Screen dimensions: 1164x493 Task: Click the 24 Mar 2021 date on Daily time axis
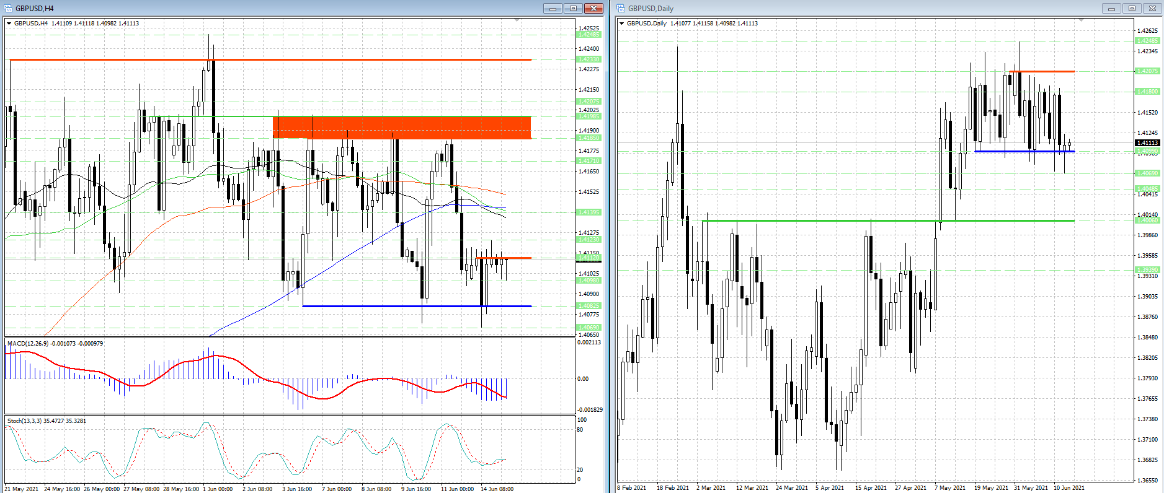pyautogui.click(x=792, y=488)
